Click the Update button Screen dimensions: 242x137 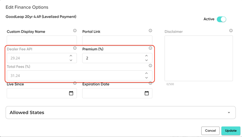tap(231, 131)
